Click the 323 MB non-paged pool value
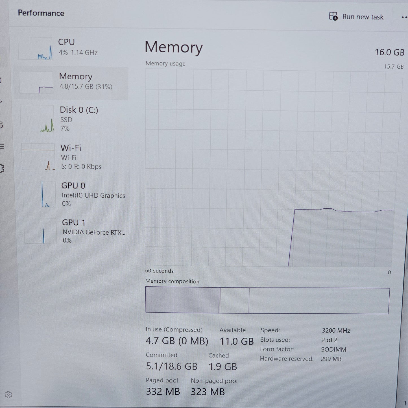This screenshot has height=408, width=408. click(x=208, y=392)
